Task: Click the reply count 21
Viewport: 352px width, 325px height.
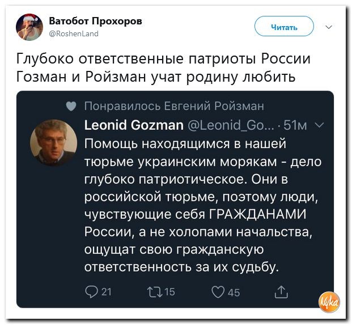Action: pyautogui.click(x=107, y=292)
